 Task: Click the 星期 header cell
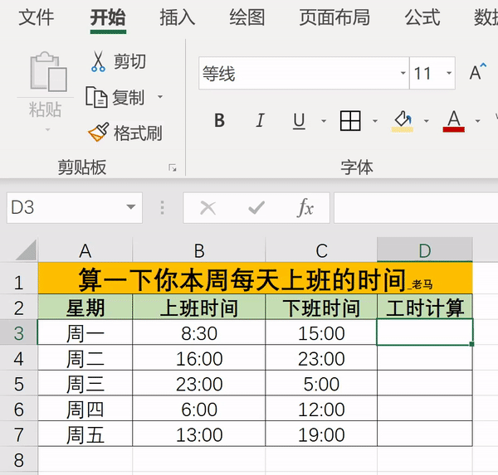coord(85,308)
